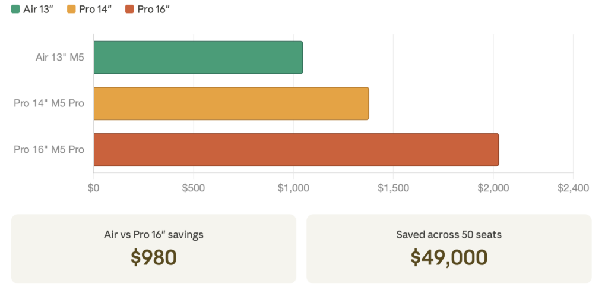This screenshot has width=608, height=293.
Task: Click the $500 axis tick label
Action: click(x=193, y=188)
